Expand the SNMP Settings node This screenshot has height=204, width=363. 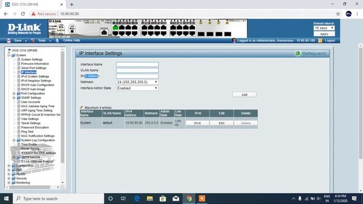[x=14, y=98]
